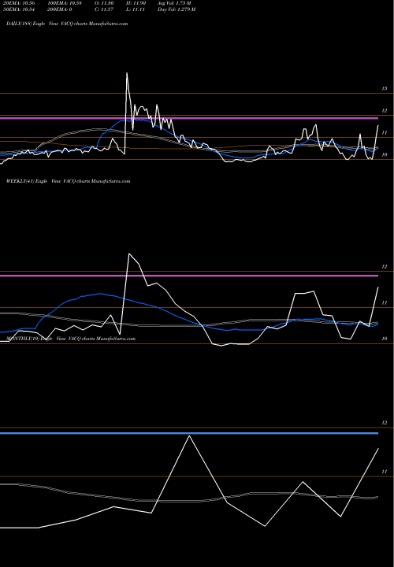Click the 12 price label on monthly chart
The image size is (394, 567).
[385, 423]
